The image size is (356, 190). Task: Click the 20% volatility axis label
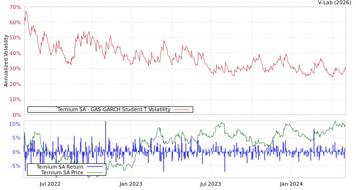tap(15, 85)
